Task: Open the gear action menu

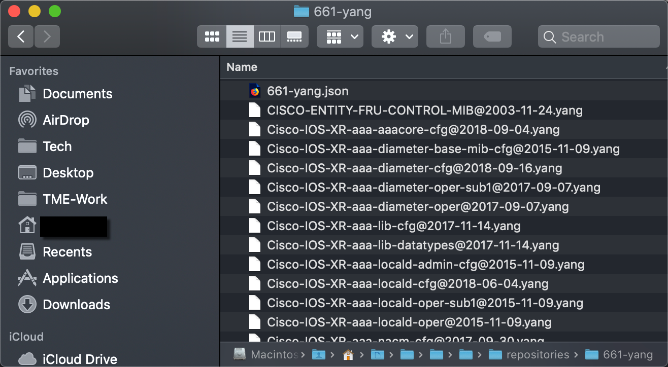Action: [395, 36]
